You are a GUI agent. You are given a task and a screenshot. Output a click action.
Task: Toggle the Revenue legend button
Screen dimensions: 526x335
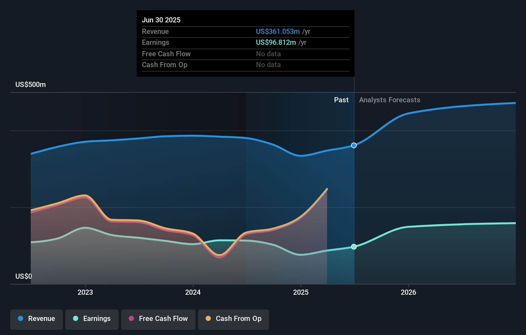[x=37, y=319]
